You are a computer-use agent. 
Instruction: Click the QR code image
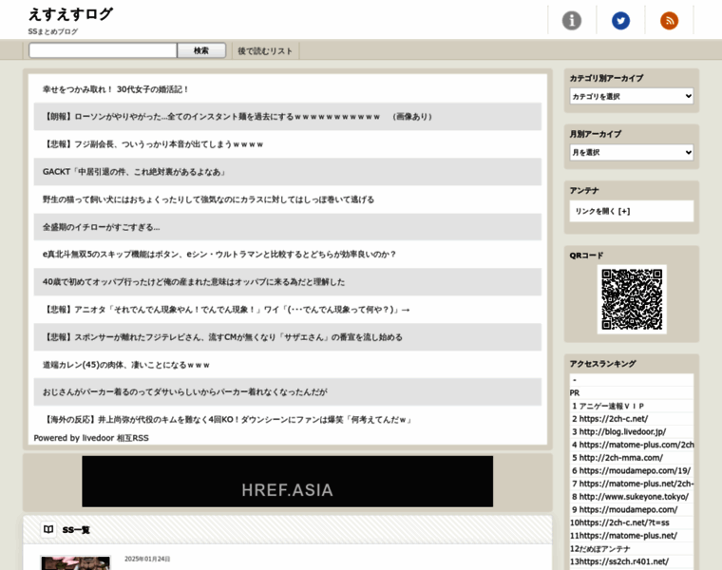coord(632,299)
